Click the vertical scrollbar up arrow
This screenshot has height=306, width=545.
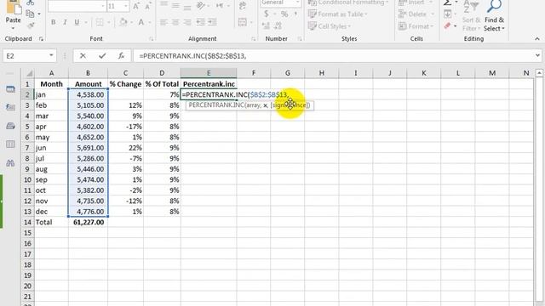pyautogui.click(x=539, y=73)
